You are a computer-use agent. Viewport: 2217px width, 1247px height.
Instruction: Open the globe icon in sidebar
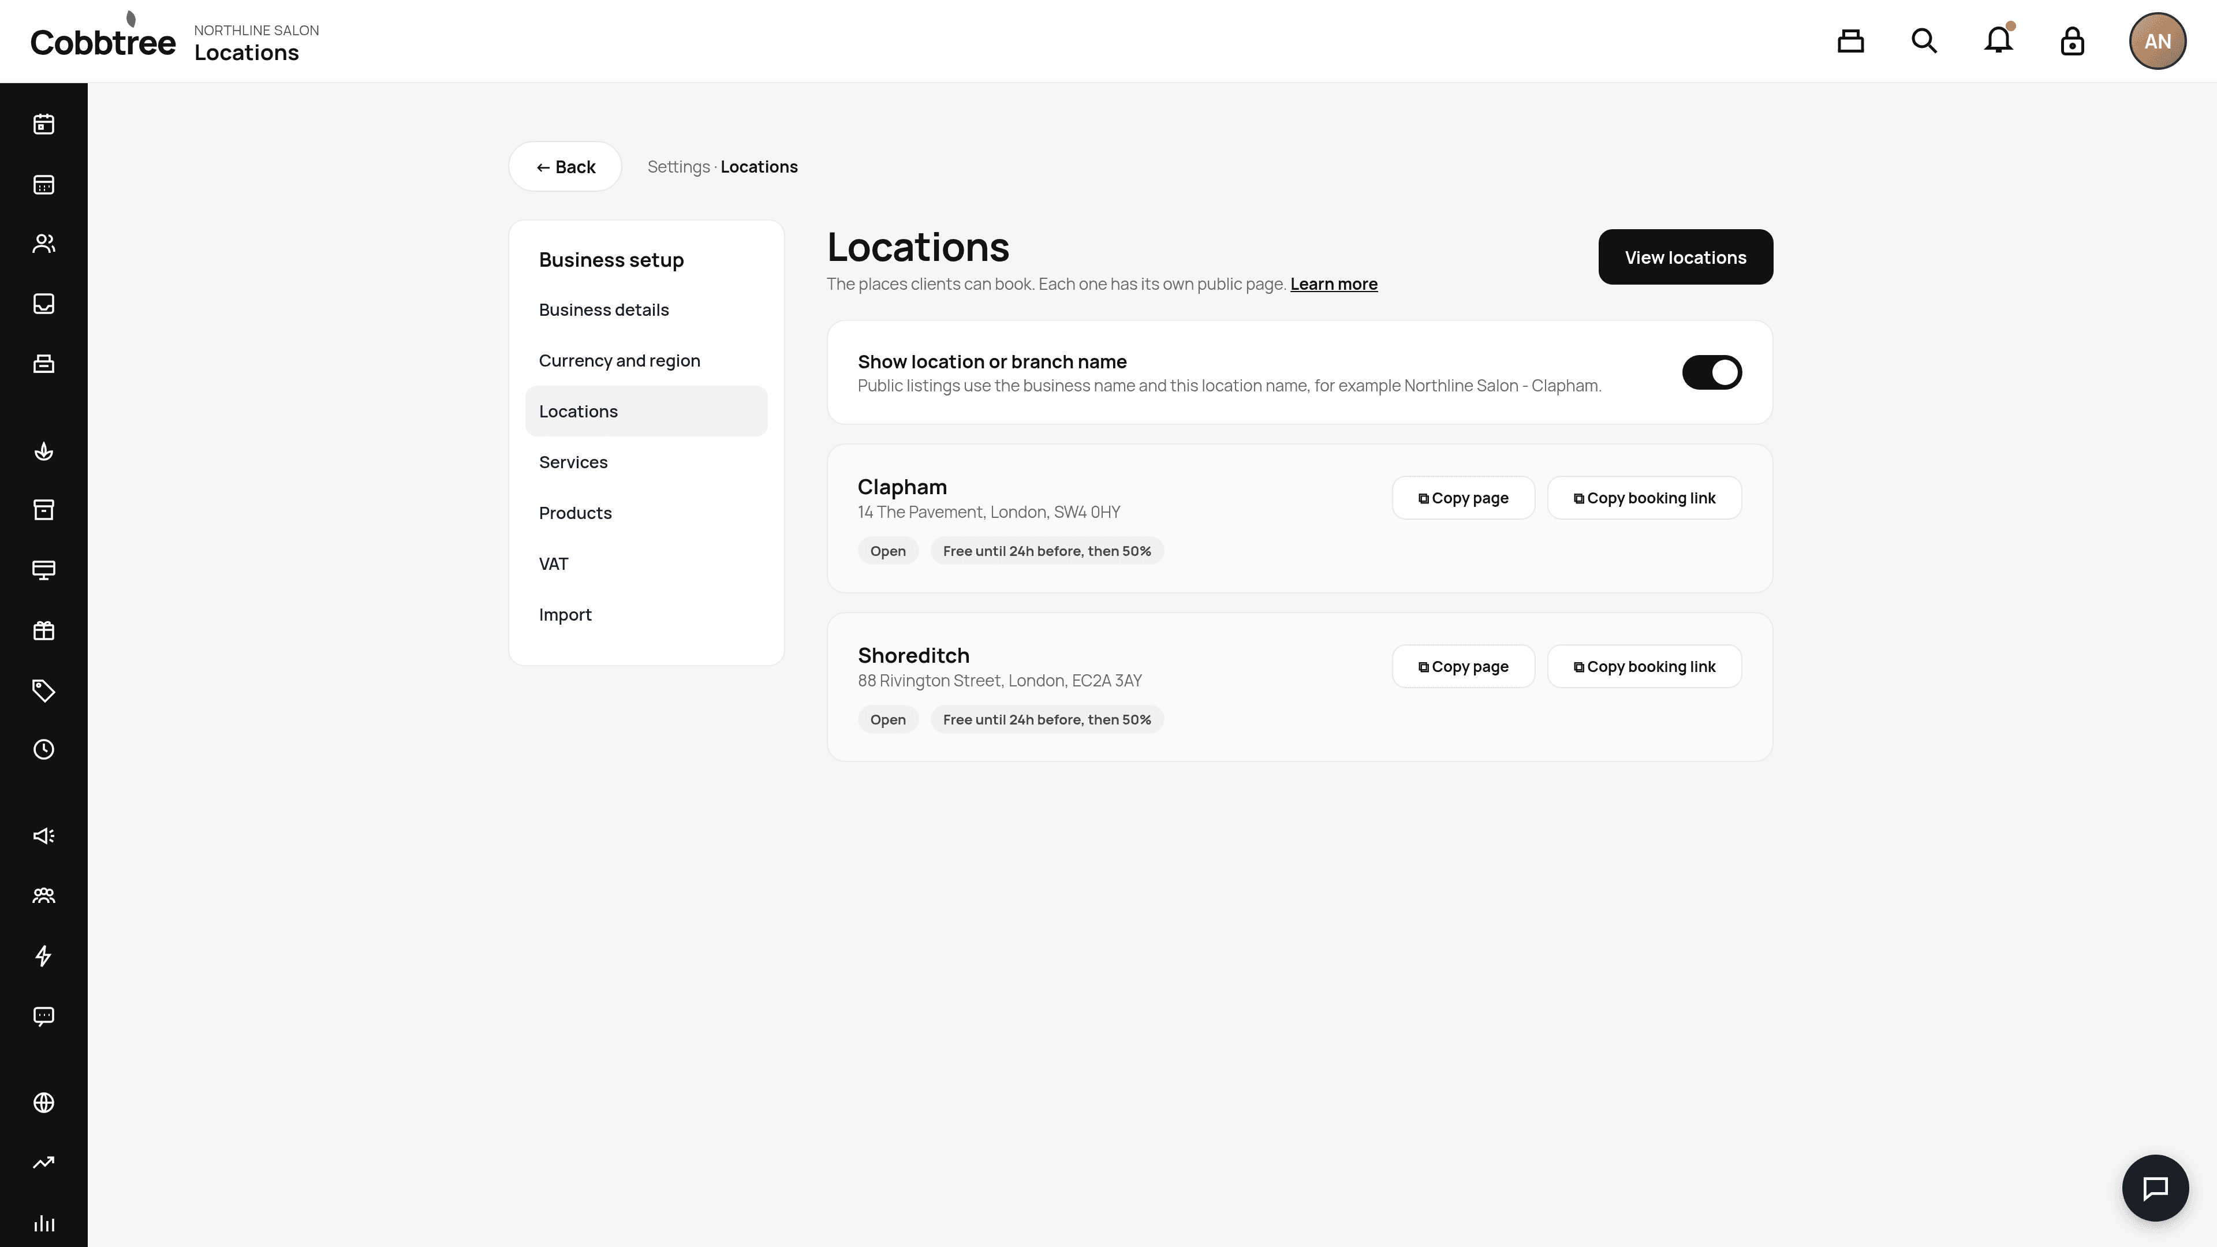(x=44, y=1103)
